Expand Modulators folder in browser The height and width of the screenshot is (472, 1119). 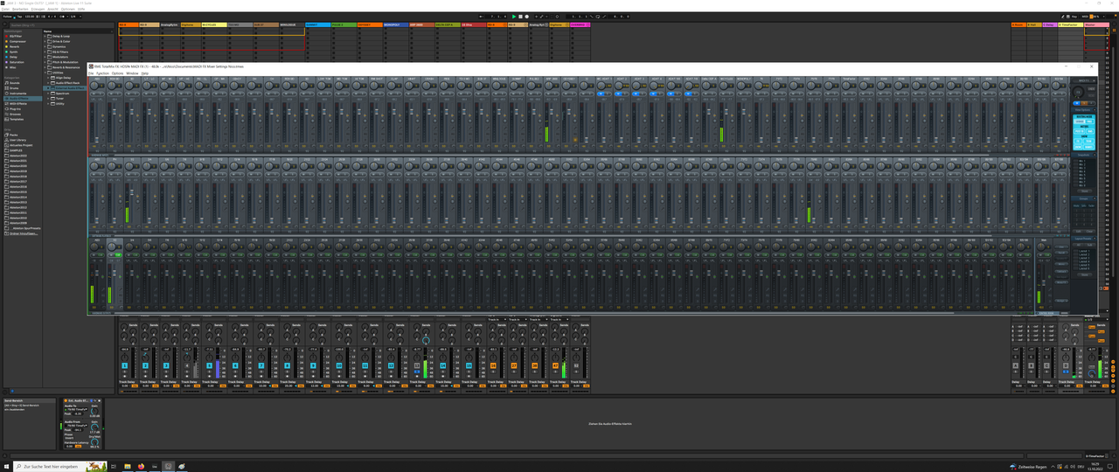tap(45, 57)
